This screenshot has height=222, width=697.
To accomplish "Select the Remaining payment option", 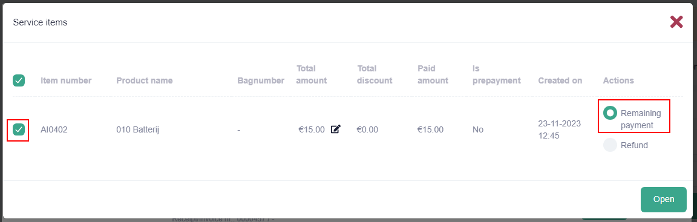I will coord(610,113).
